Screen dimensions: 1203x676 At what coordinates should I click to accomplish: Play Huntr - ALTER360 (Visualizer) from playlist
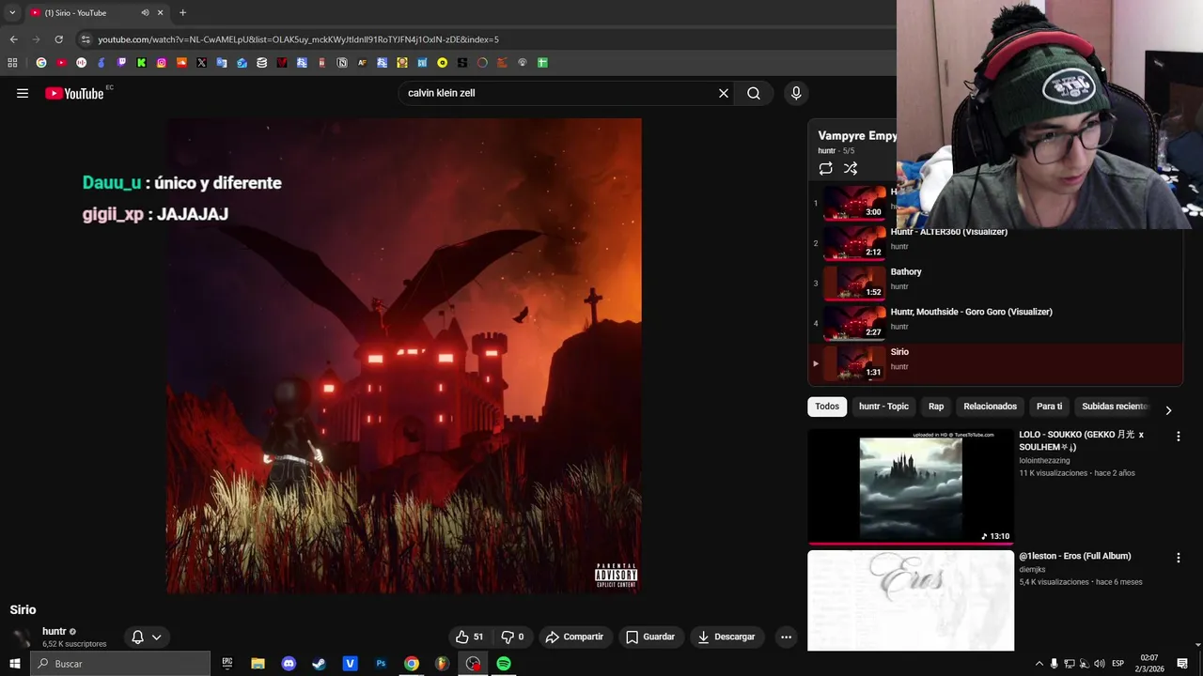click(x=994, y=242)
